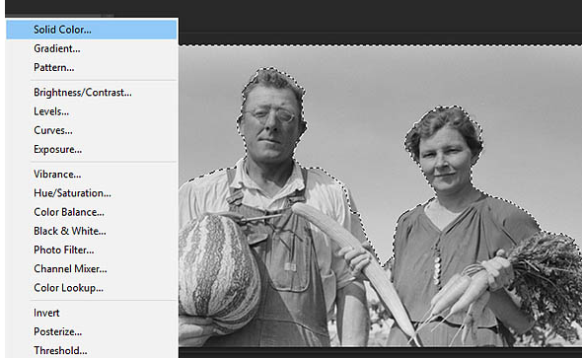Choose Solid Color from the menu

click(x=92, y=30)
